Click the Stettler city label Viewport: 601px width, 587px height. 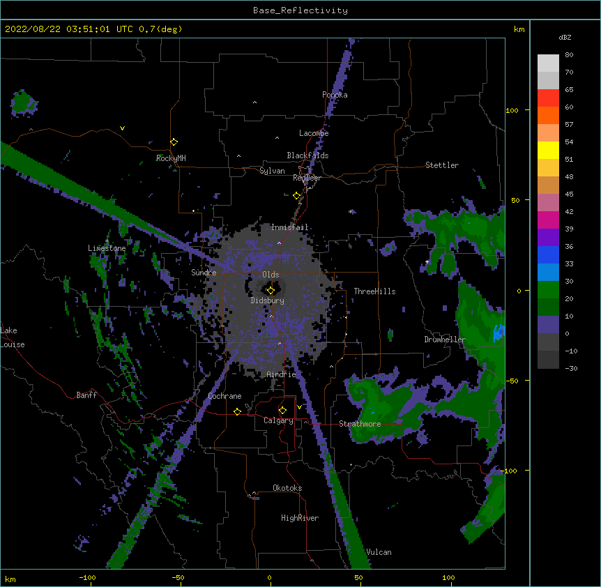pos(442,165)
